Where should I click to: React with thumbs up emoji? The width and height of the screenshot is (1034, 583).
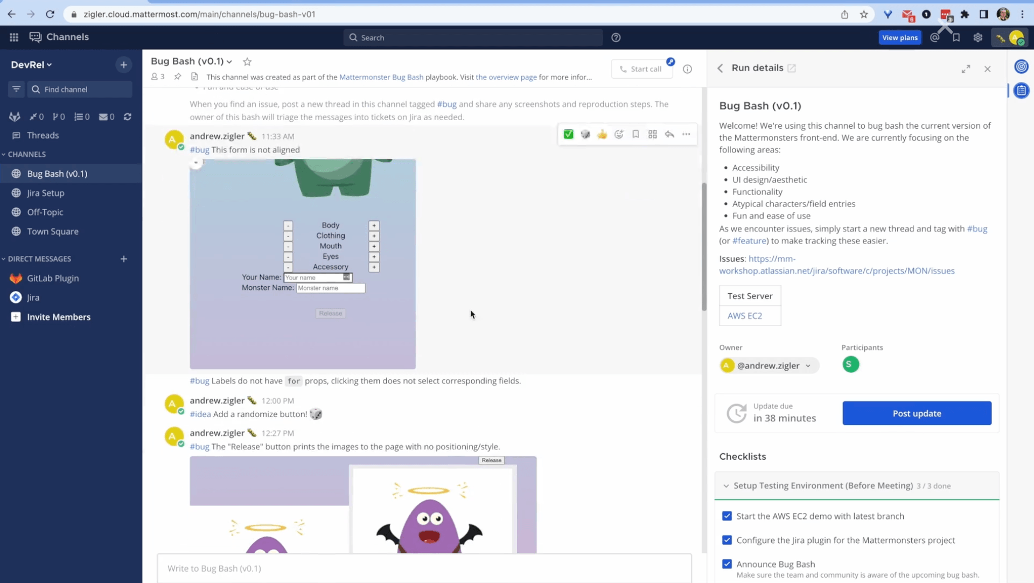coord(602,134)
